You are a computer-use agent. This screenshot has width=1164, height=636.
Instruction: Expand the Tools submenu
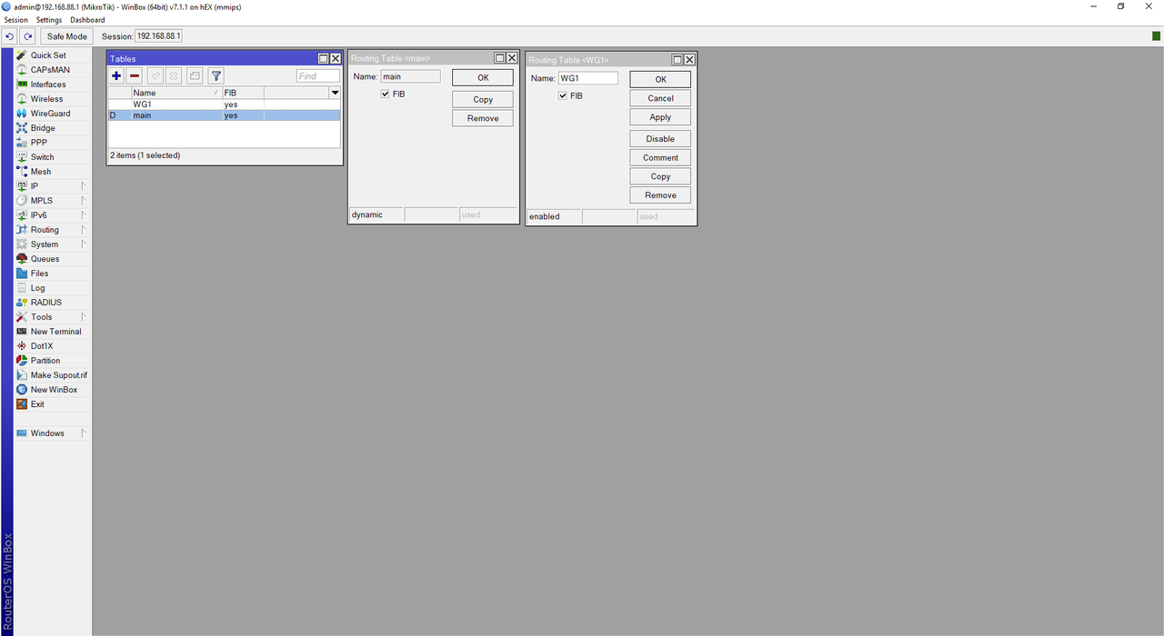tap(53, 317)
